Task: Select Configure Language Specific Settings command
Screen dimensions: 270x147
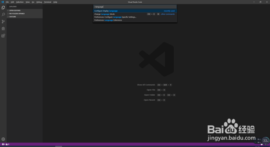Action: coord(135,17)
